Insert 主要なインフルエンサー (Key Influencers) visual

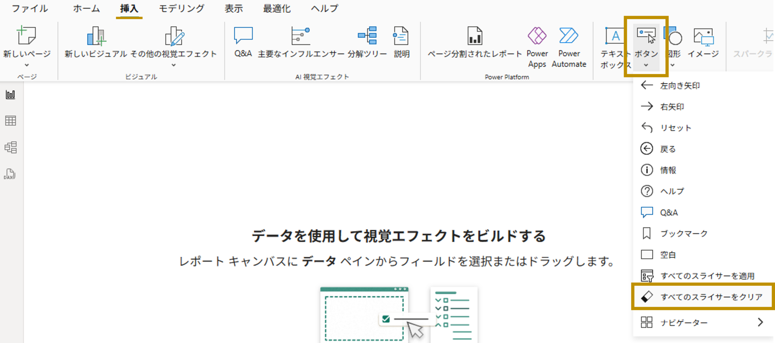301,42
